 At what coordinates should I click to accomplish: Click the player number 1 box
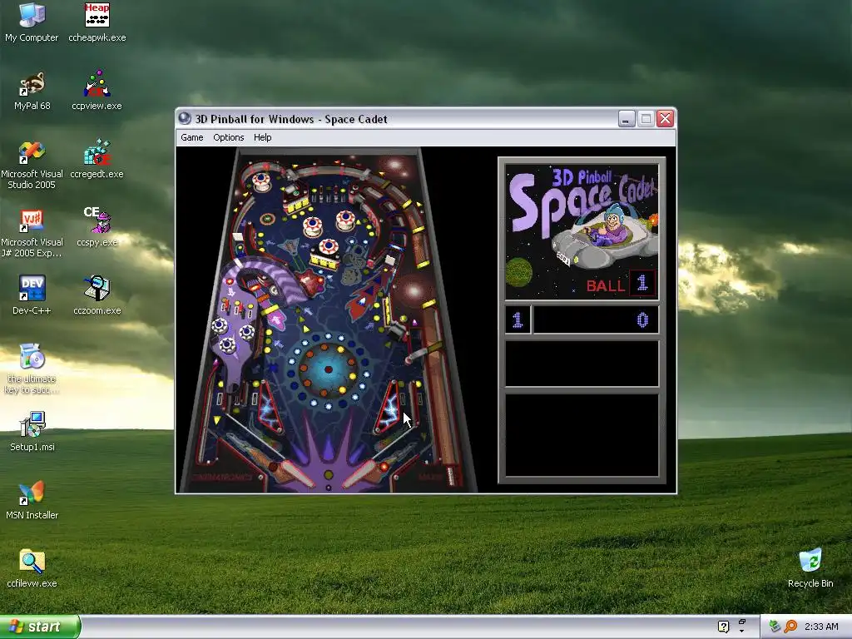(x=518, y=319)
